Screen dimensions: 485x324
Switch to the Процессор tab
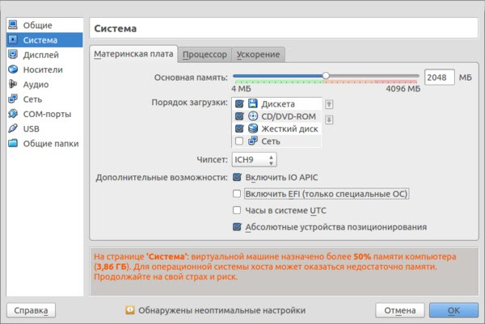(x=205, y=55)
